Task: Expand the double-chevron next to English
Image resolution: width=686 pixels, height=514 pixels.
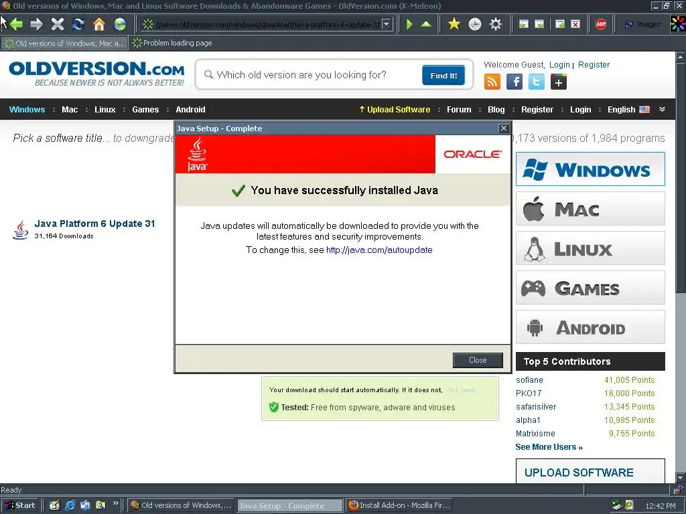Action: [662, 109]
